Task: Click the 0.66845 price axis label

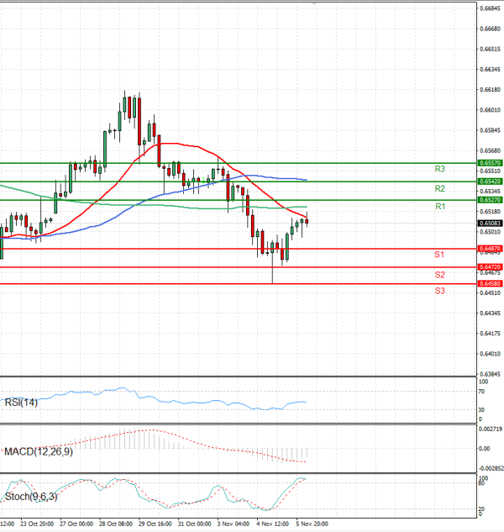Action: pyautogui.click(x=491, y=8)
